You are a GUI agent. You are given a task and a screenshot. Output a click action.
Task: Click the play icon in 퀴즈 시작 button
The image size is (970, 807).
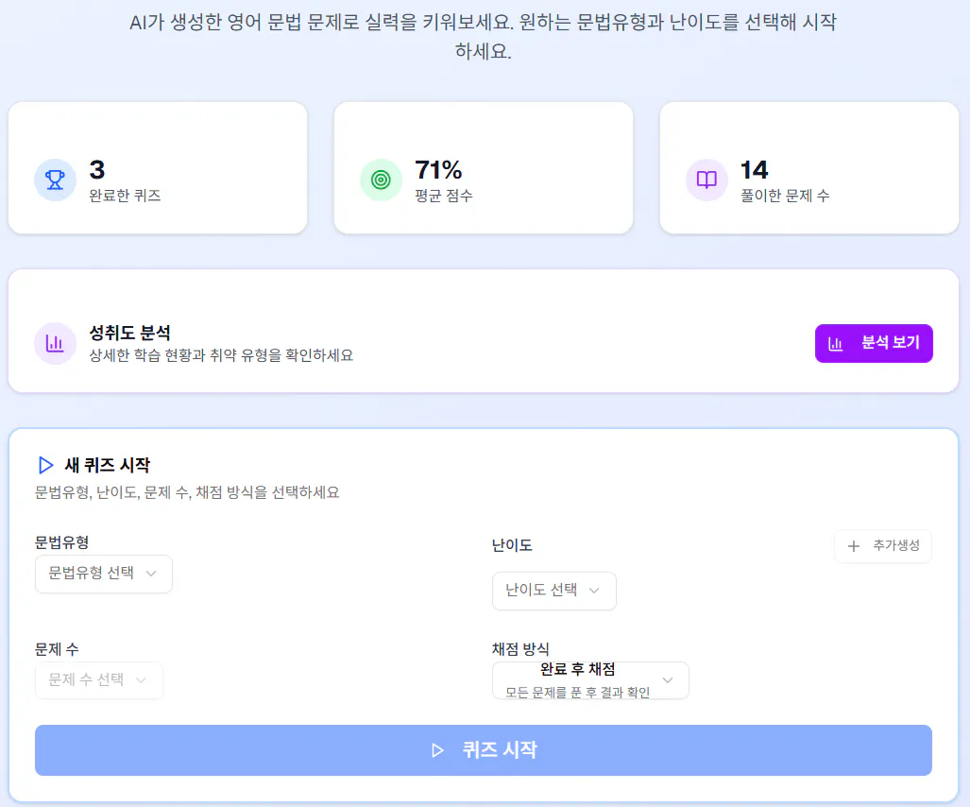pyautogui.click(x=437, y=750)
